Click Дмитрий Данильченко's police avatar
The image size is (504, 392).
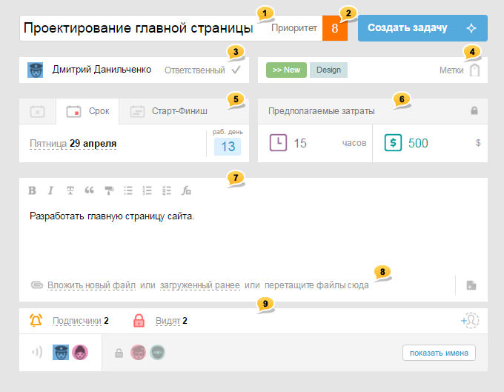pyautogui.click(x=35, y=70)
